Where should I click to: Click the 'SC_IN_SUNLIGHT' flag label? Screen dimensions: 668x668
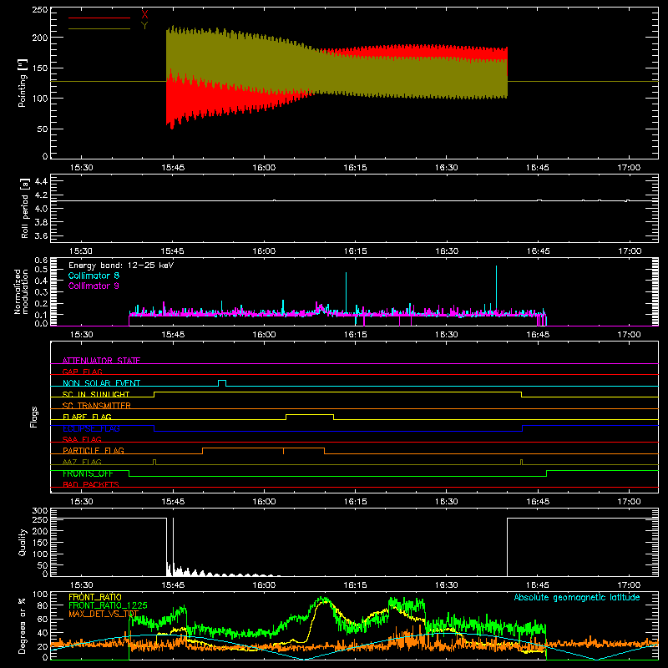click(x=96, y=394)
